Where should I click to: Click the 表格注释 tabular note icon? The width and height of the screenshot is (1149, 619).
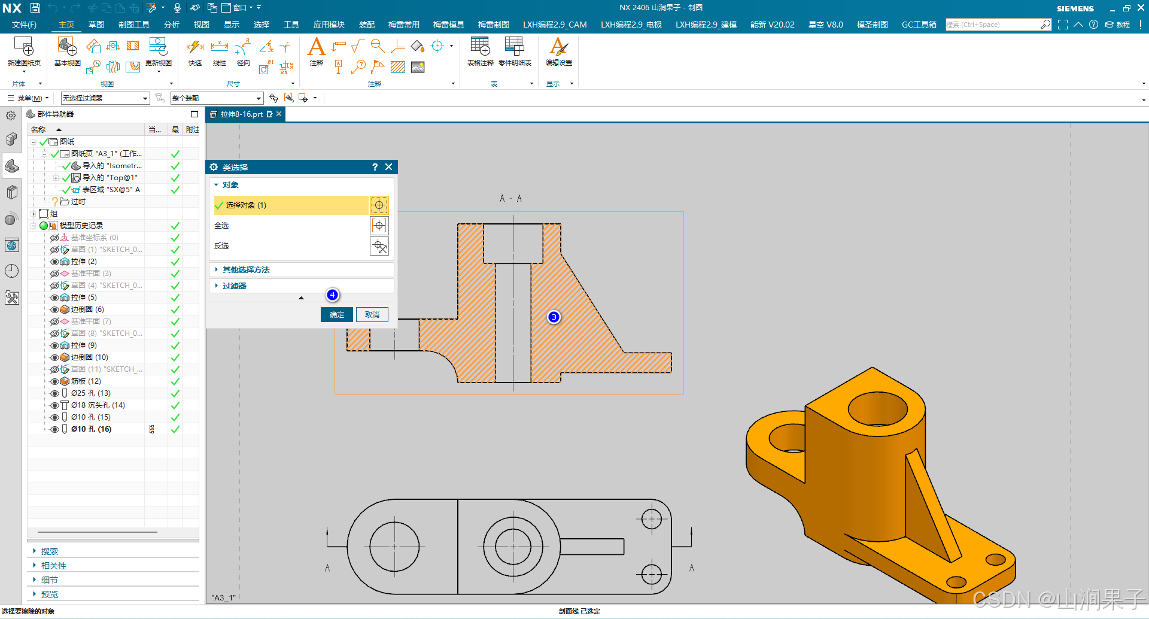(480, 47)
